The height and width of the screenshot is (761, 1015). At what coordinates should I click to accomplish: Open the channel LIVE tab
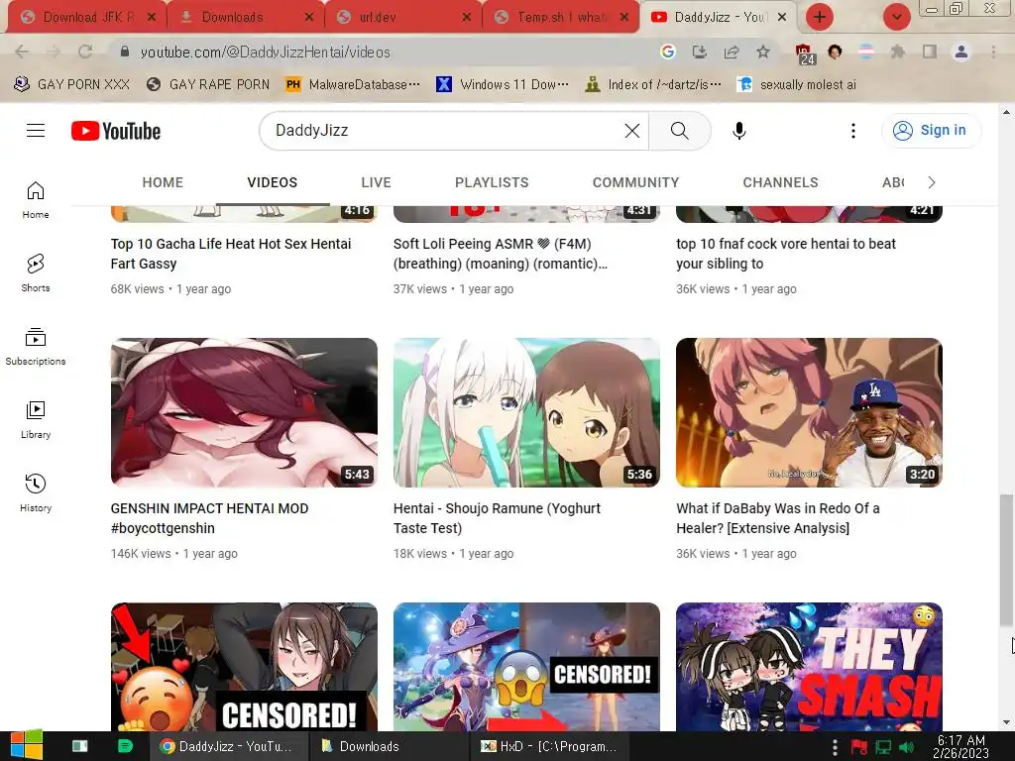376,182
